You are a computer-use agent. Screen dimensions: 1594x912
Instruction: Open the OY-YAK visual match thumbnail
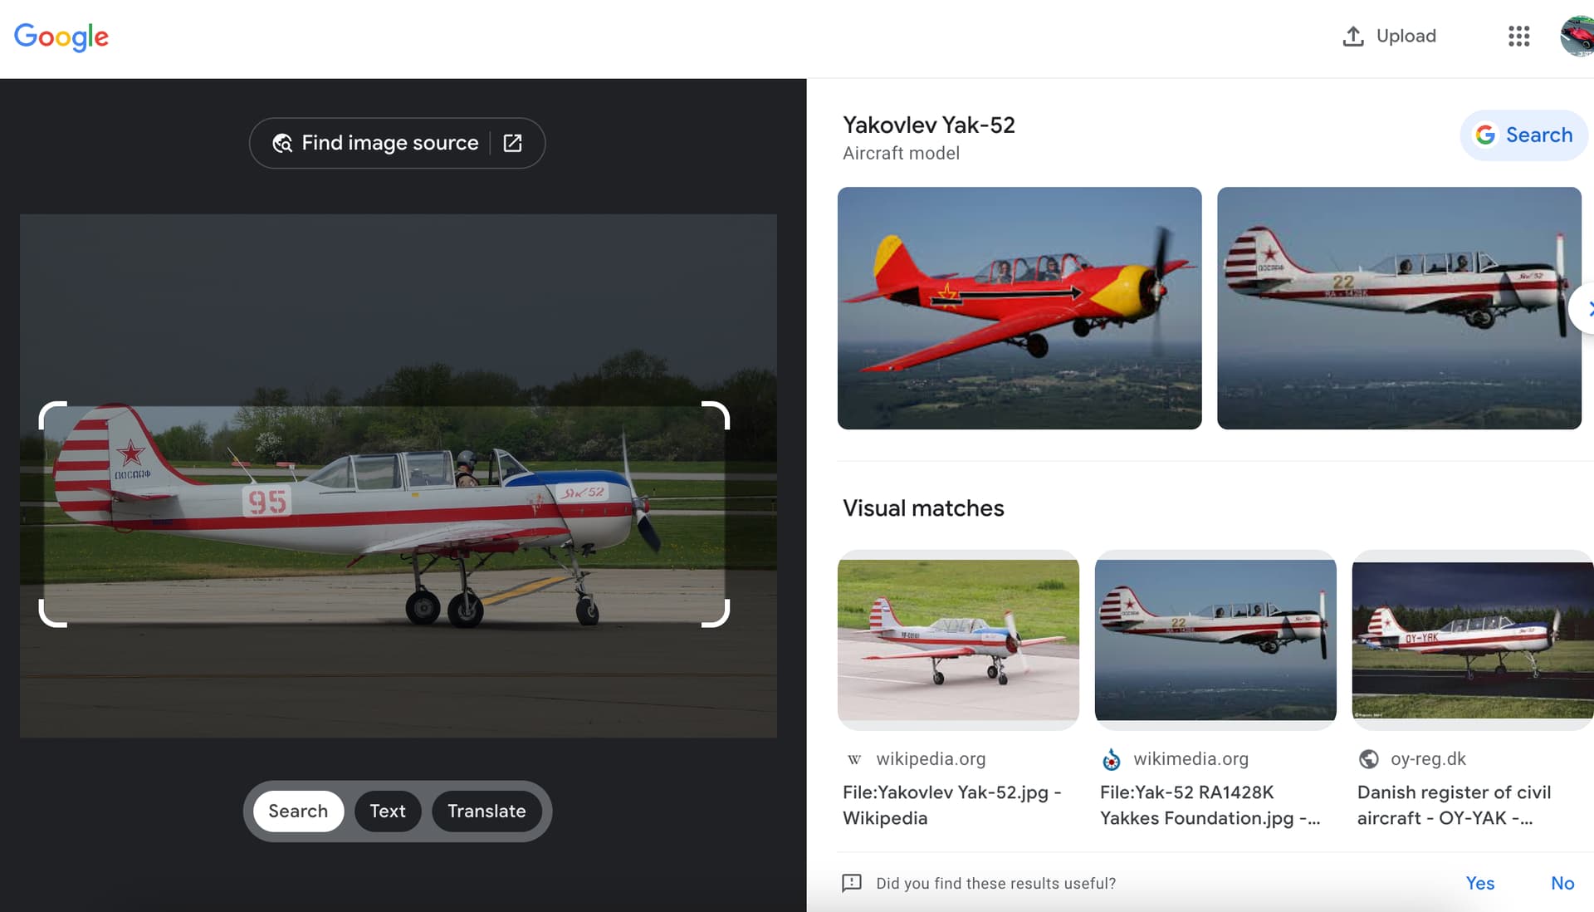pyautogui.click(x=1472, y=640)
